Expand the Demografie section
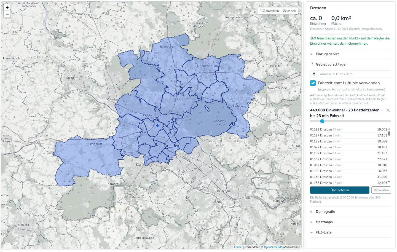397x252 pixels. (350, 212)
